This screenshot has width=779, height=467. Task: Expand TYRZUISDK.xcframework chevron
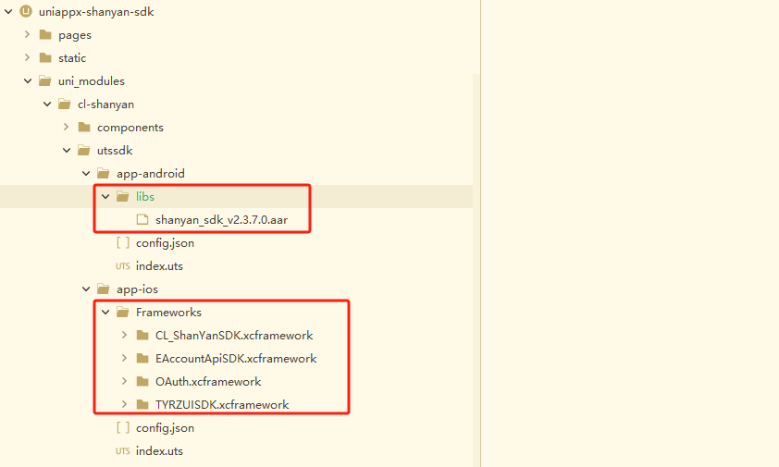[124, 404]
